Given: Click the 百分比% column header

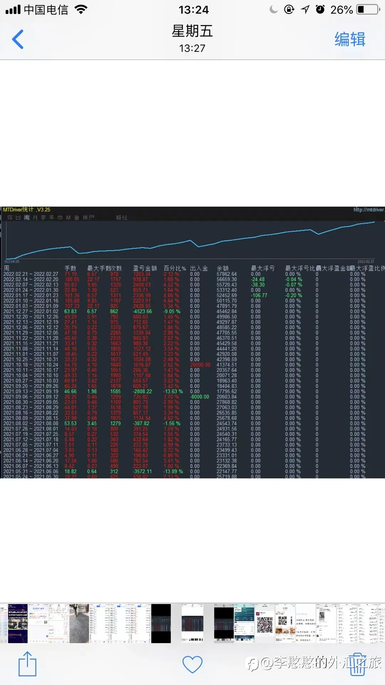Looking at the screenshot, I should click(x=175, y=268).
